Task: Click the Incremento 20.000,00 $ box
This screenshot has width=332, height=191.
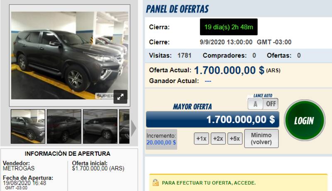Action: tap(161, 139)
